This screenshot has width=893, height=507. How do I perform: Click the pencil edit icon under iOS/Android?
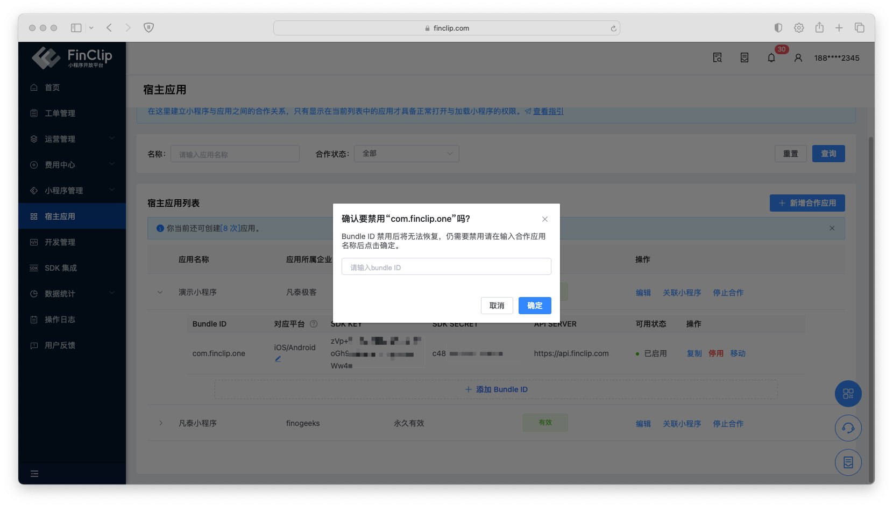[x=278, y=359]
